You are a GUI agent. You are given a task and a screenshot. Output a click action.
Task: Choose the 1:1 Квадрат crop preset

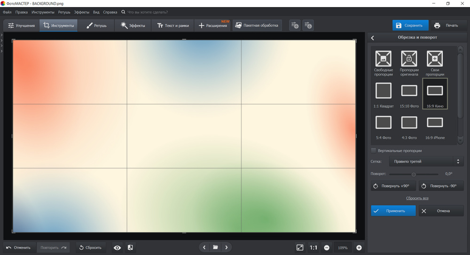click(x=384, y=94)
